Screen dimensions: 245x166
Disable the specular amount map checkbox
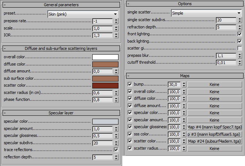point(130,120)
